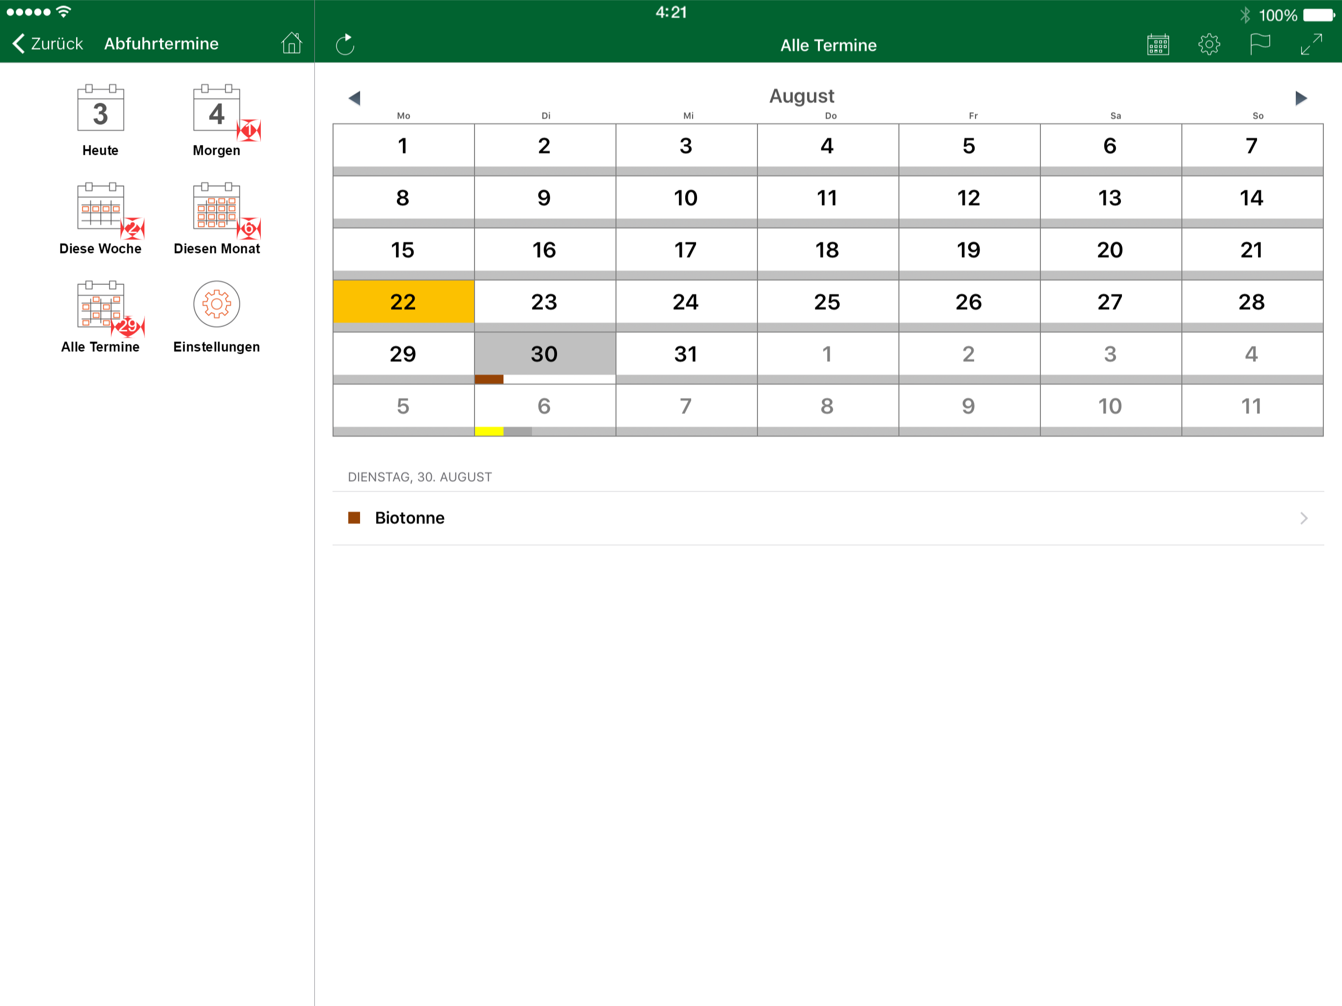The image size is (1342, 1006).
Task: Click brown marker under August 30
Action: (489, 380)
